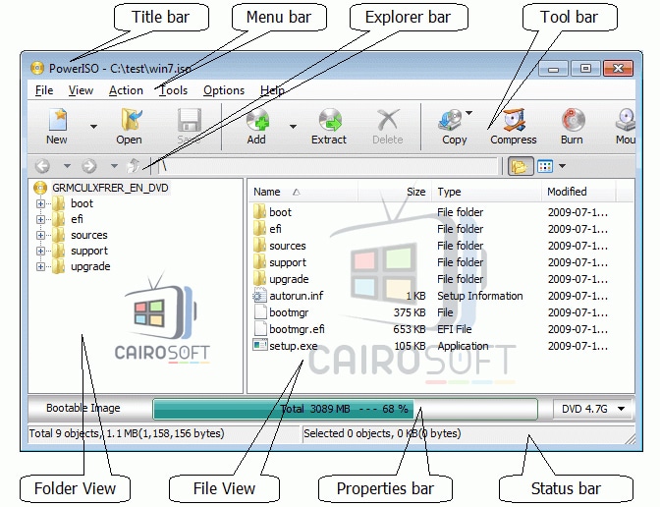Image resolution: width=660 pixels, height=507 pixels.
Task: Click the Up one level icon
Action: point(134,166)
